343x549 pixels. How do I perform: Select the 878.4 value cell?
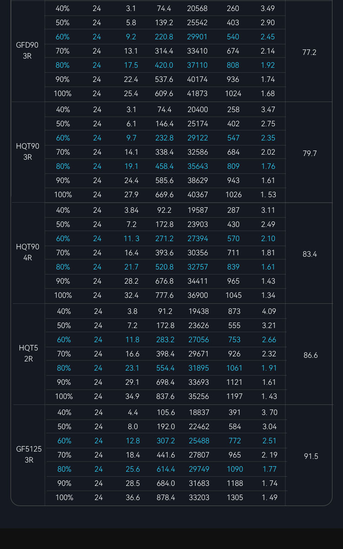point(166,497)
